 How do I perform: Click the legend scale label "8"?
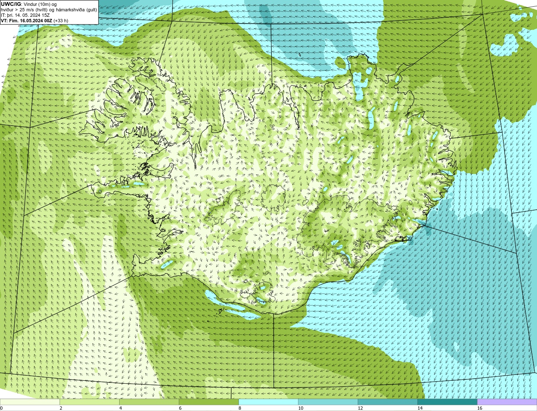coord(240,408)
